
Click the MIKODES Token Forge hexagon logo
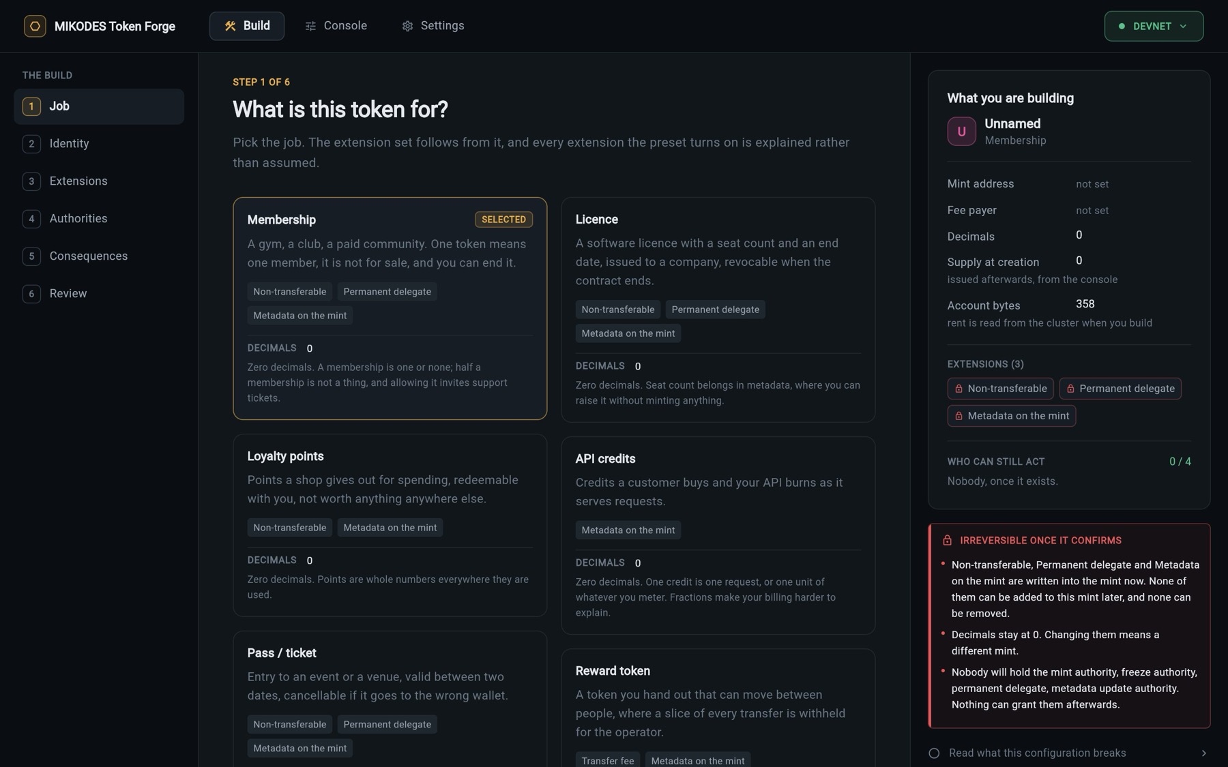pos(35,26)
